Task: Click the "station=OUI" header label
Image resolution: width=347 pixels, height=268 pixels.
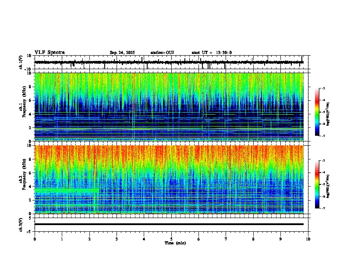Action: coord(162,53)
